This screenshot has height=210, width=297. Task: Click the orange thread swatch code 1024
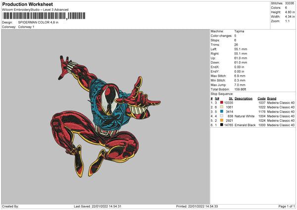[221, 120]
